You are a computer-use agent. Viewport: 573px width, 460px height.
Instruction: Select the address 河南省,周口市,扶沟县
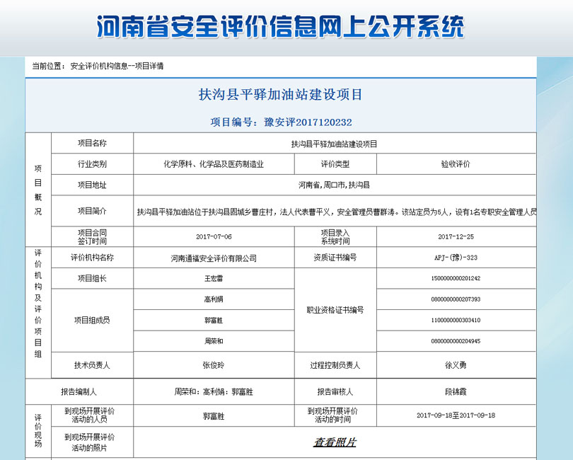335,185
